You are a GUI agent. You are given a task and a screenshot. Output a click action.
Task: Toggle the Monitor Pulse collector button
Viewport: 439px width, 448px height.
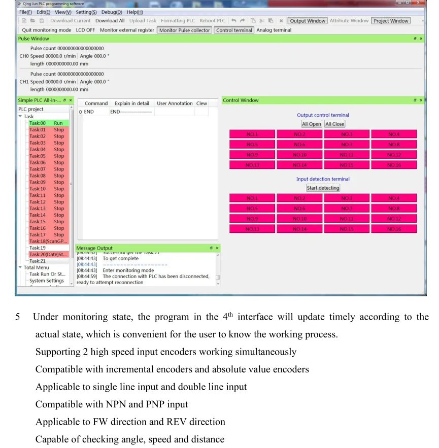point(184,30)
